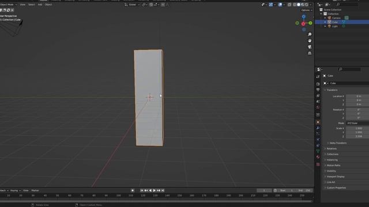Toggle the camera view gizmo
This screenshot has width=369, height=207.
coord(310,47)
